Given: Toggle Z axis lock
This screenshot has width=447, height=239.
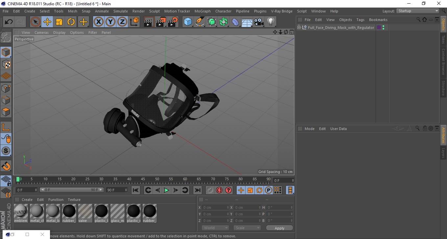Looking at the screenshot, I should pyautogui.click(x=122, y=22).
